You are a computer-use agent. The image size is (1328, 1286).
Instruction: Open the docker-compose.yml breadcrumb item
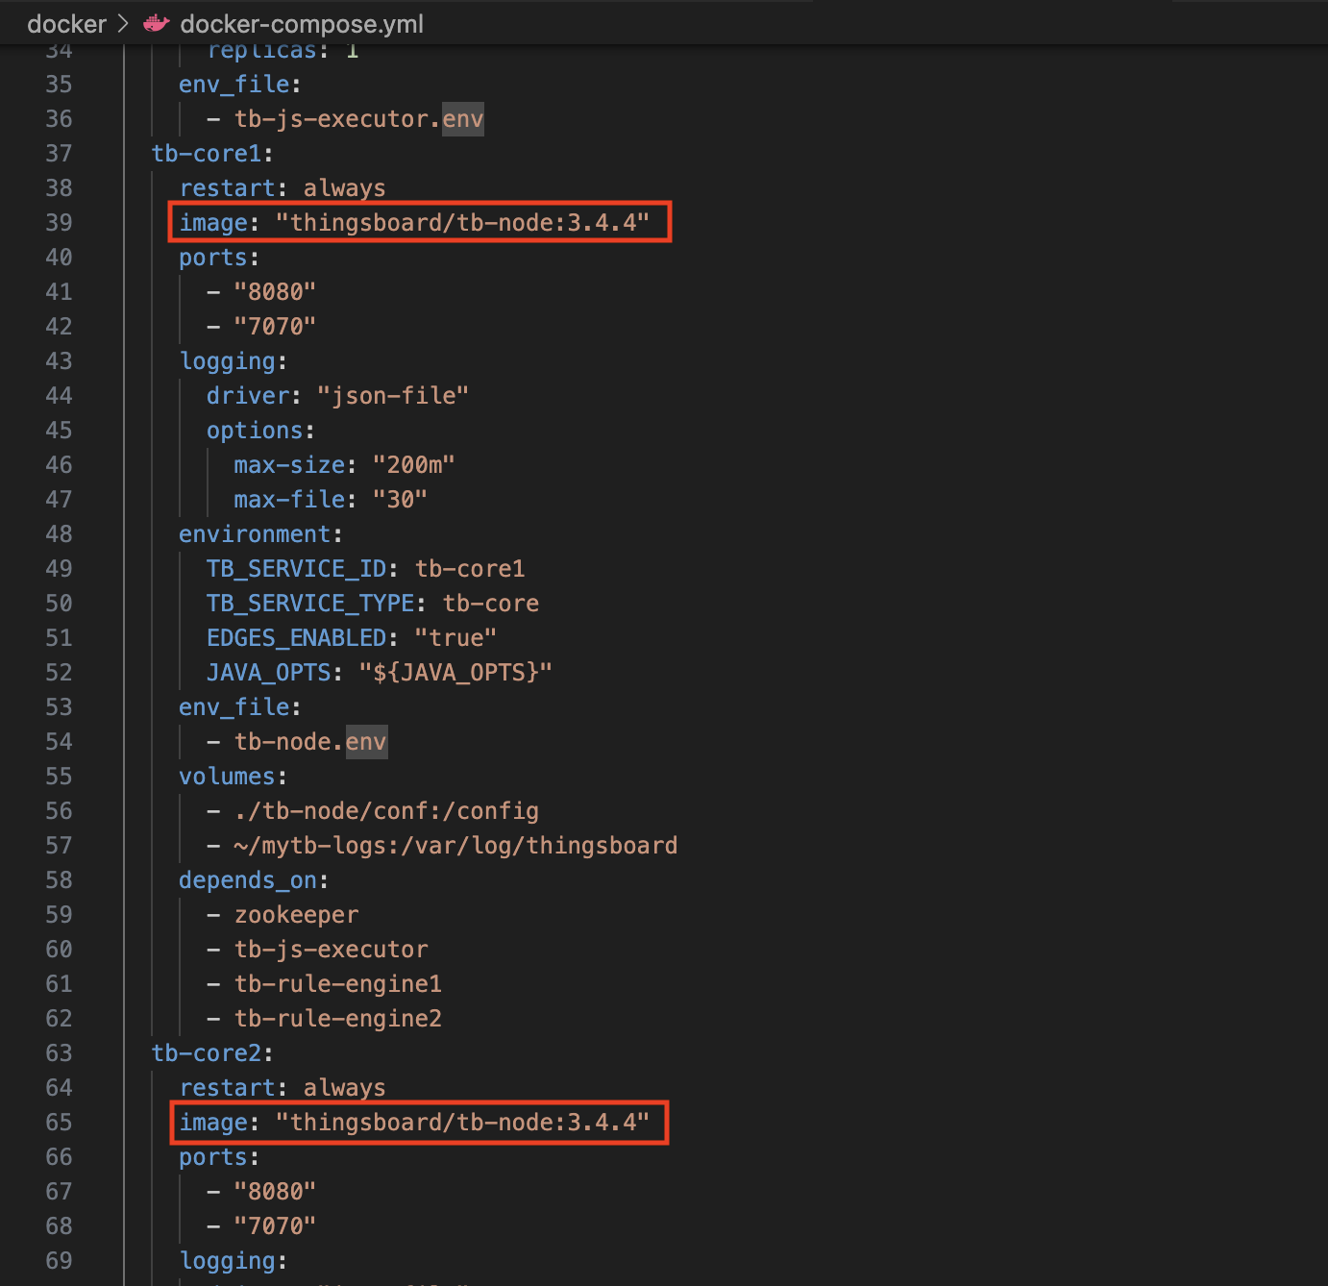point(301,24)
